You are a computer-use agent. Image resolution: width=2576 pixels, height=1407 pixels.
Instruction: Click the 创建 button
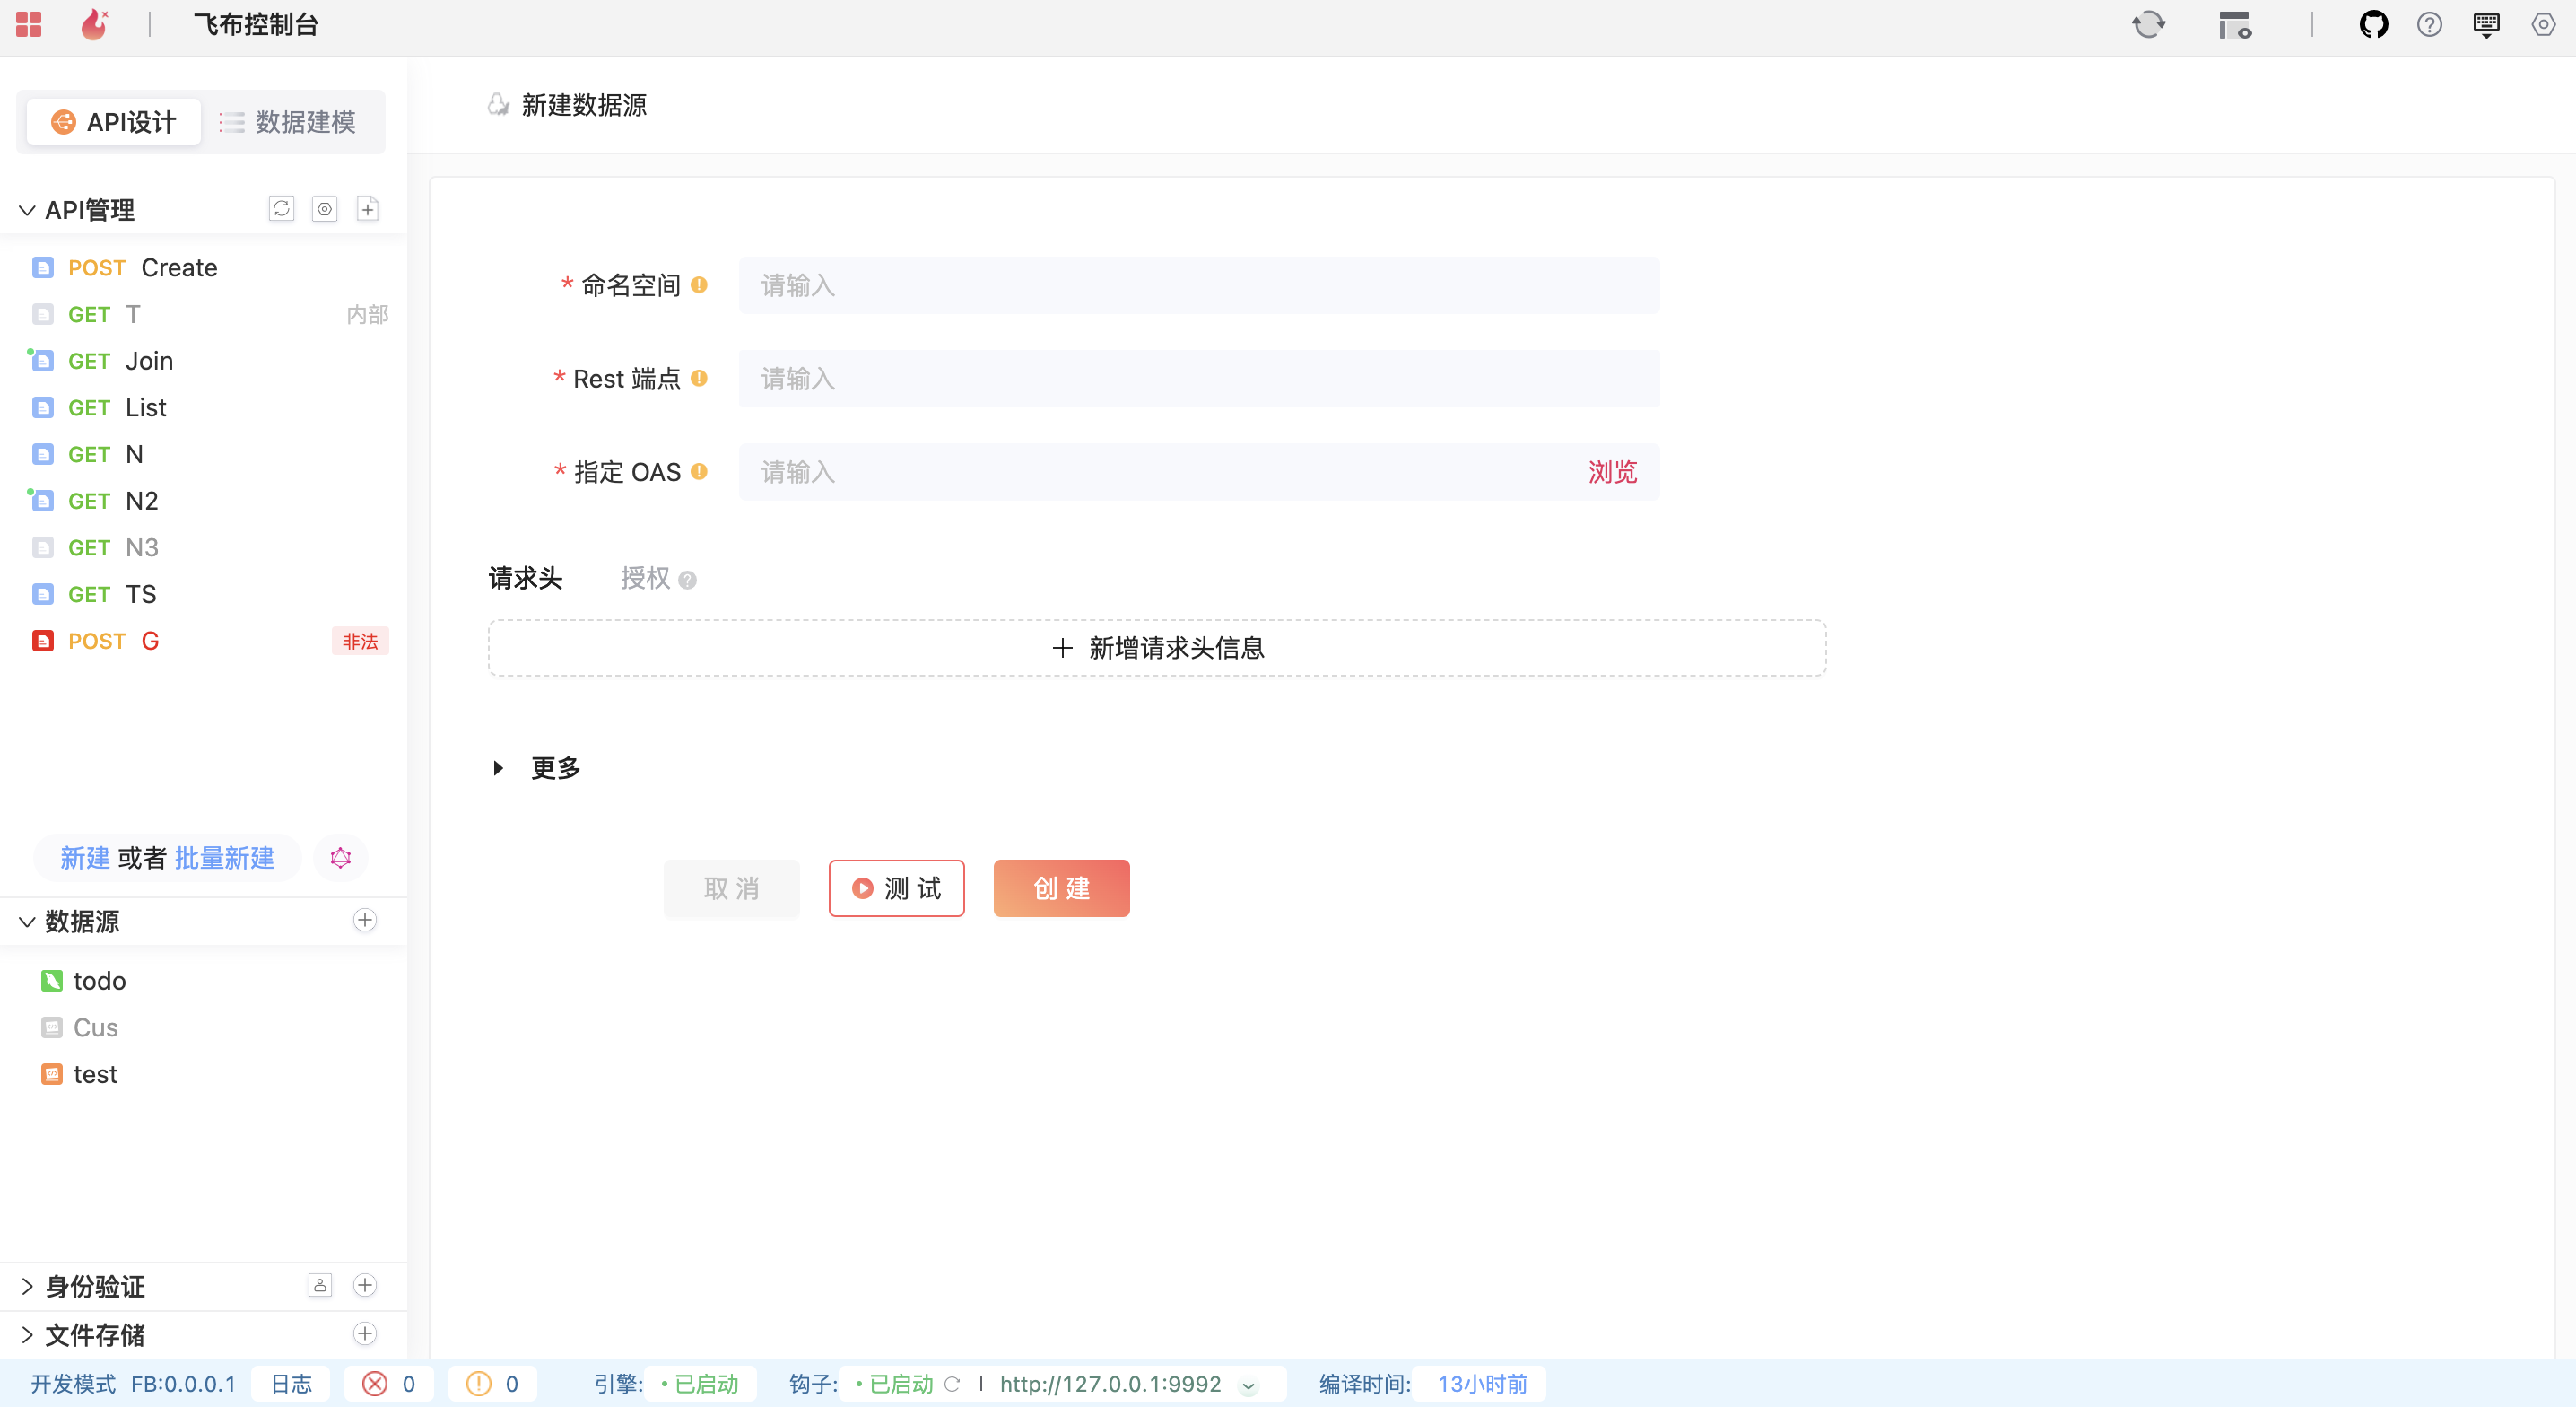point(1061,887)
